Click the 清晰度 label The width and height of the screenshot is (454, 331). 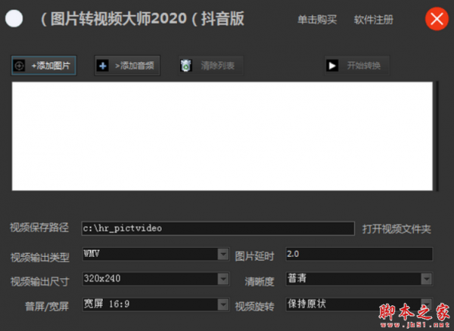click(x=260, y=282)
